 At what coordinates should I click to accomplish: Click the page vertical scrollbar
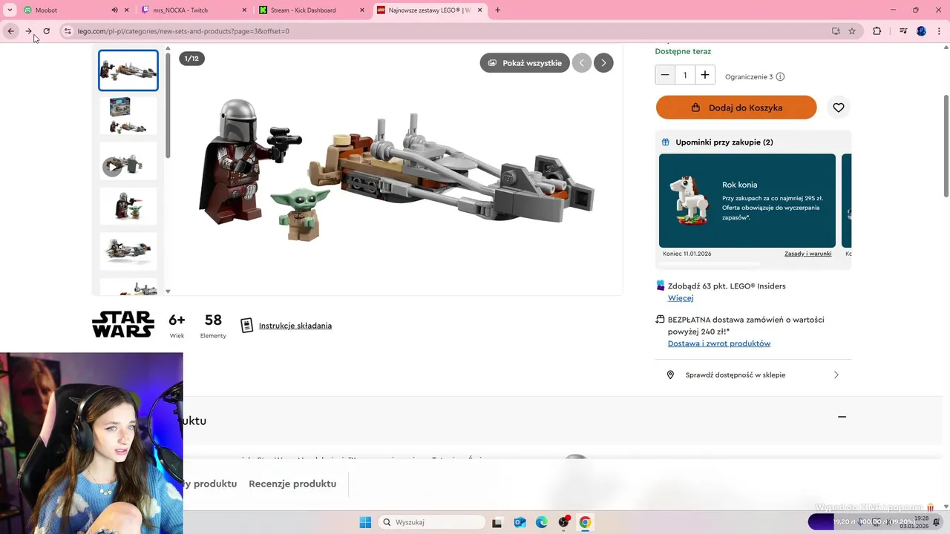[946, 145]
